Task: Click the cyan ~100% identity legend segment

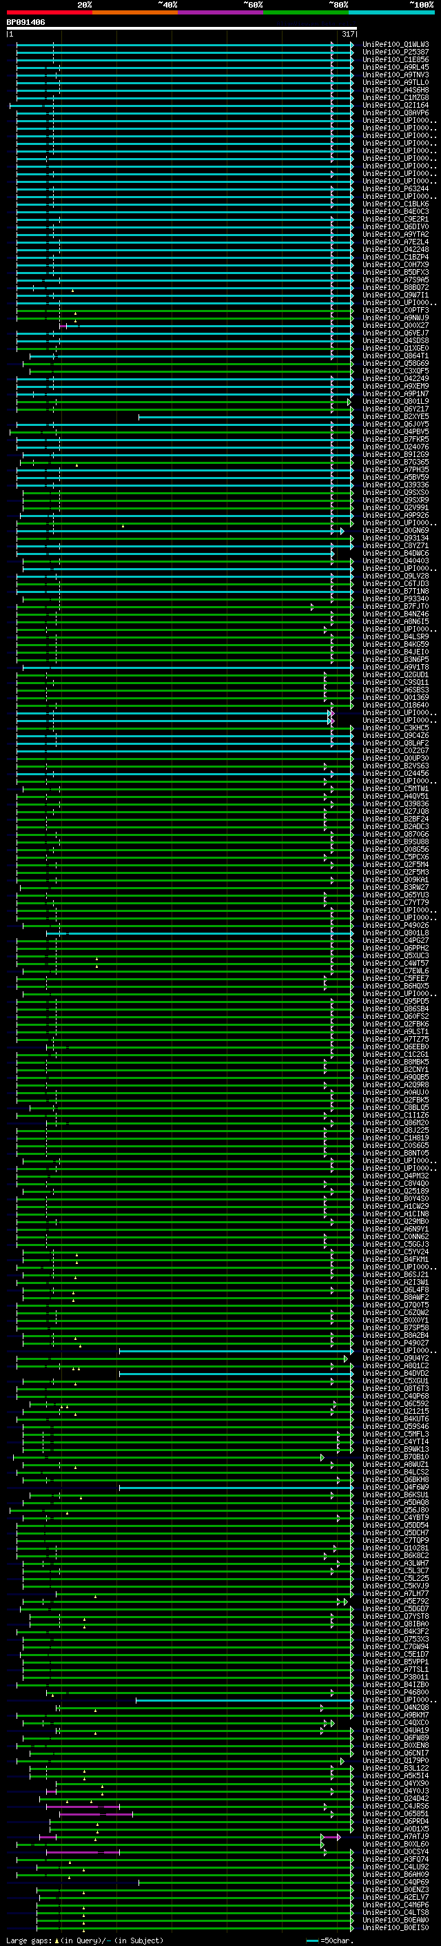Action: point(391,12)
